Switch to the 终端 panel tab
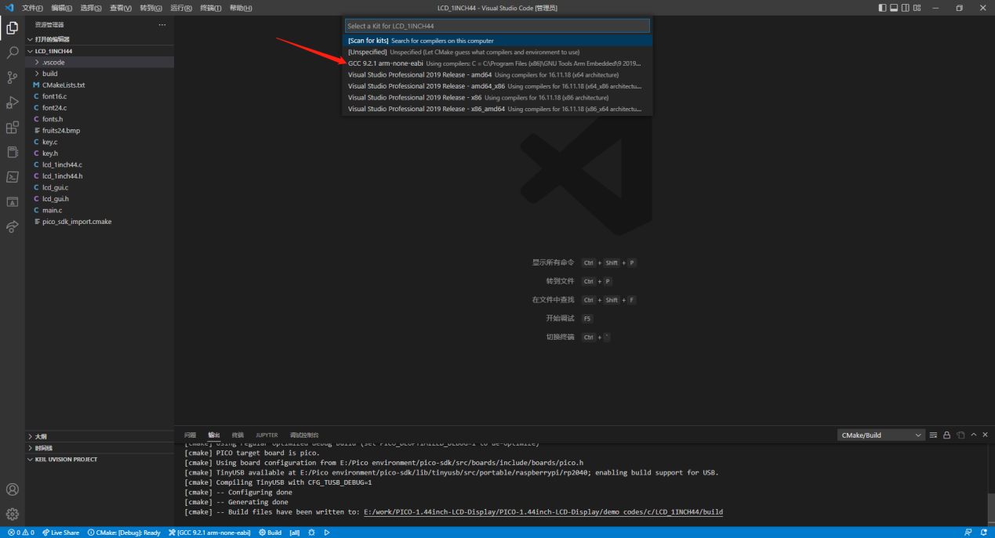 click(x=238, y=435)
